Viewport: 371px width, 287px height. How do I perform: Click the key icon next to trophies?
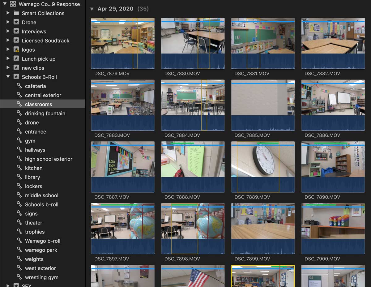(19, 232)
